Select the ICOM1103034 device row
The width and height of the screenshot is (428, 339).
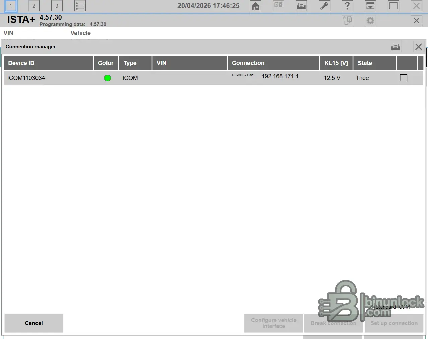point(134,78)
